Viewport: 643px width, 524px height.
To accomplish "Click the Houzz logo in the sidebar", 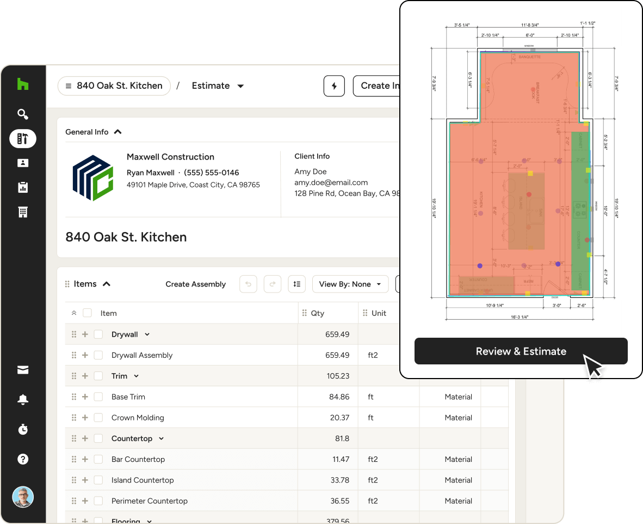I will [22, 84].
